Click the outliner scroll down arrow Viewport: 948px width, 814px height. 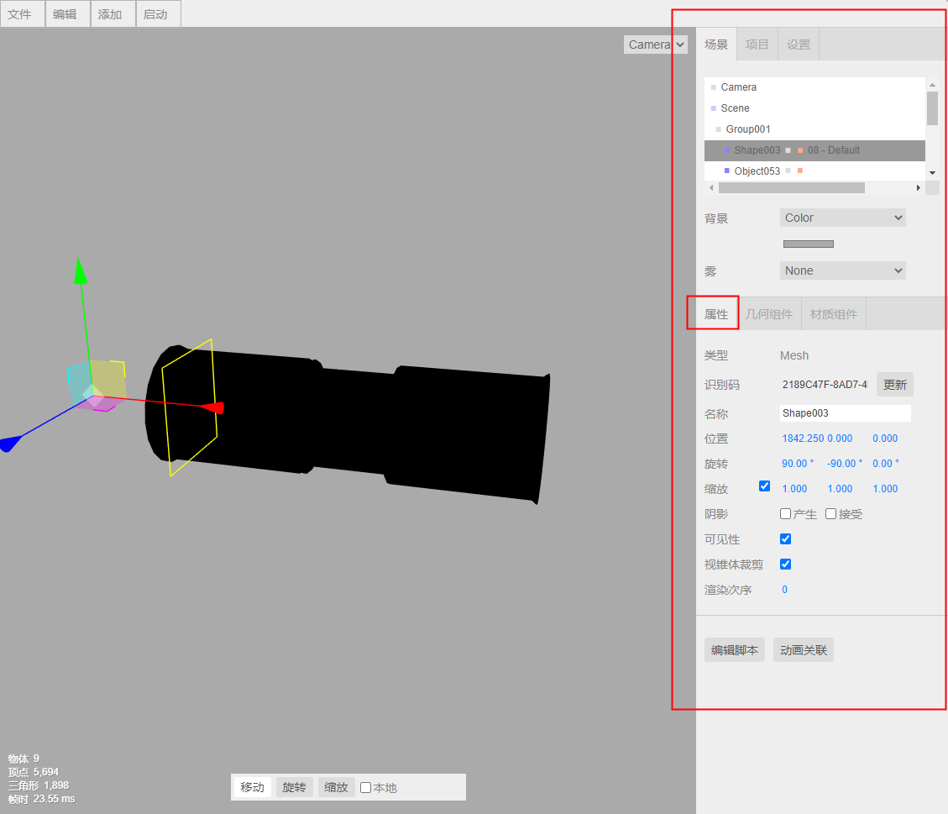point(932,173)
